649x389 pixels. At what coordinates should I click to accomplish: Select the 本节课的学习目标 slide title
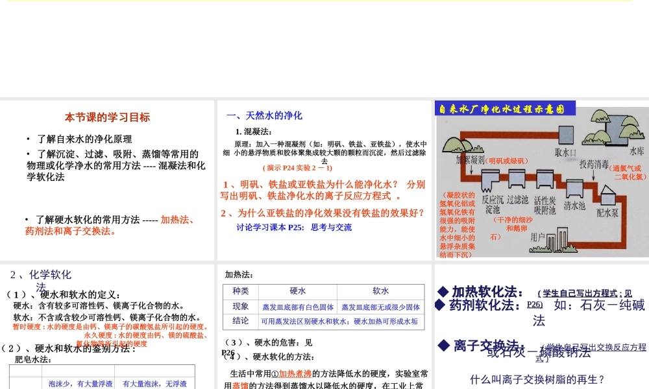(x=107, y=117)
